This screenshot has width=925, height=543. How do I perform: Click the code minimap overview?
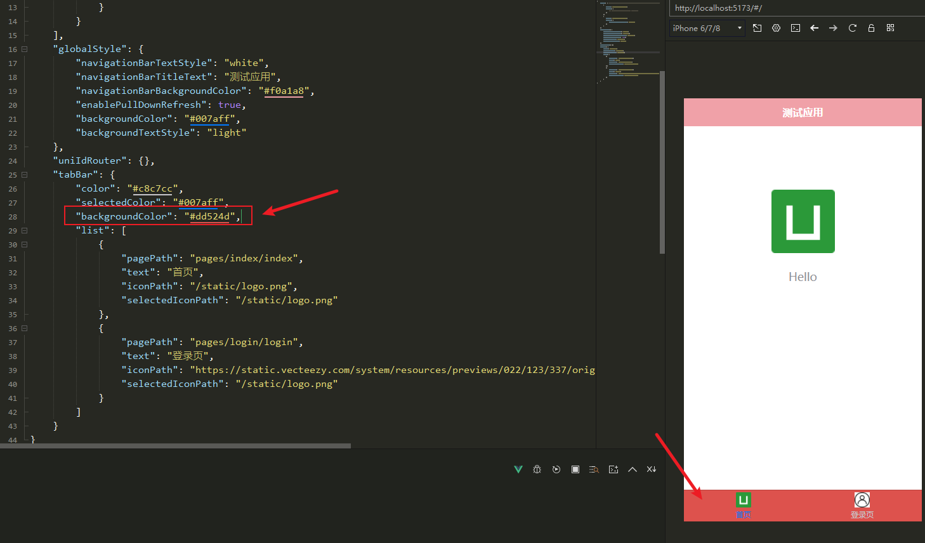[x=630, y=43]
